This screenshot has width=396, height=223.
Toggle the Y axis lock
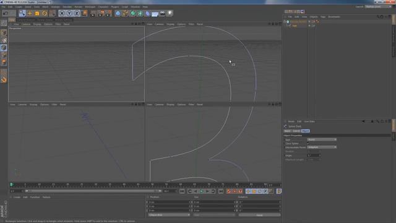(x=69, y=13)
